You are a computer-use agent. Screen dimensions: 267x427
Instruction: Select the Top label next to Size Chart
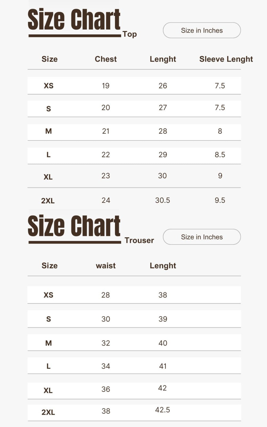130,34
